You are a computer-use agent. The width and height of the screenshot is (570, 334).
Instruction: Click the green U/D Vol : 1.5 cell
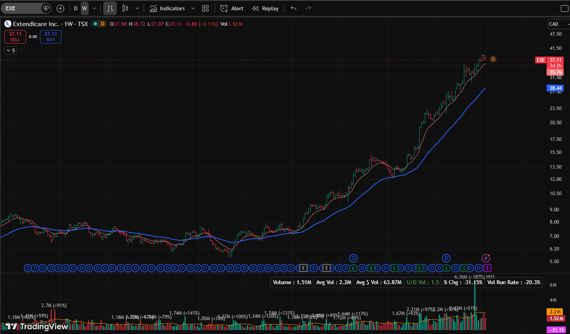[x=423, y=282]
